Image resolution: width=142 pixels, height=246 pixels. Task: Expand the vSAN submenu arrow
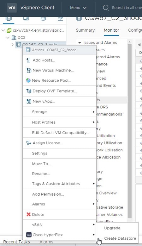pyautogui.click(x=93, y=224)
